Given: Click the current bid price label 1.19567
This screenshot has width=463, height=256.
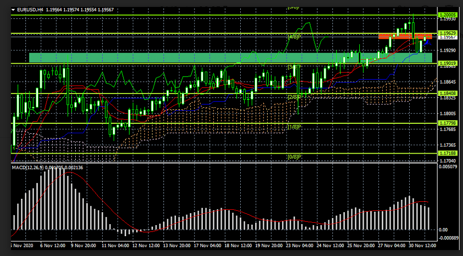Looking at the screenshot, I should [448, 38].
